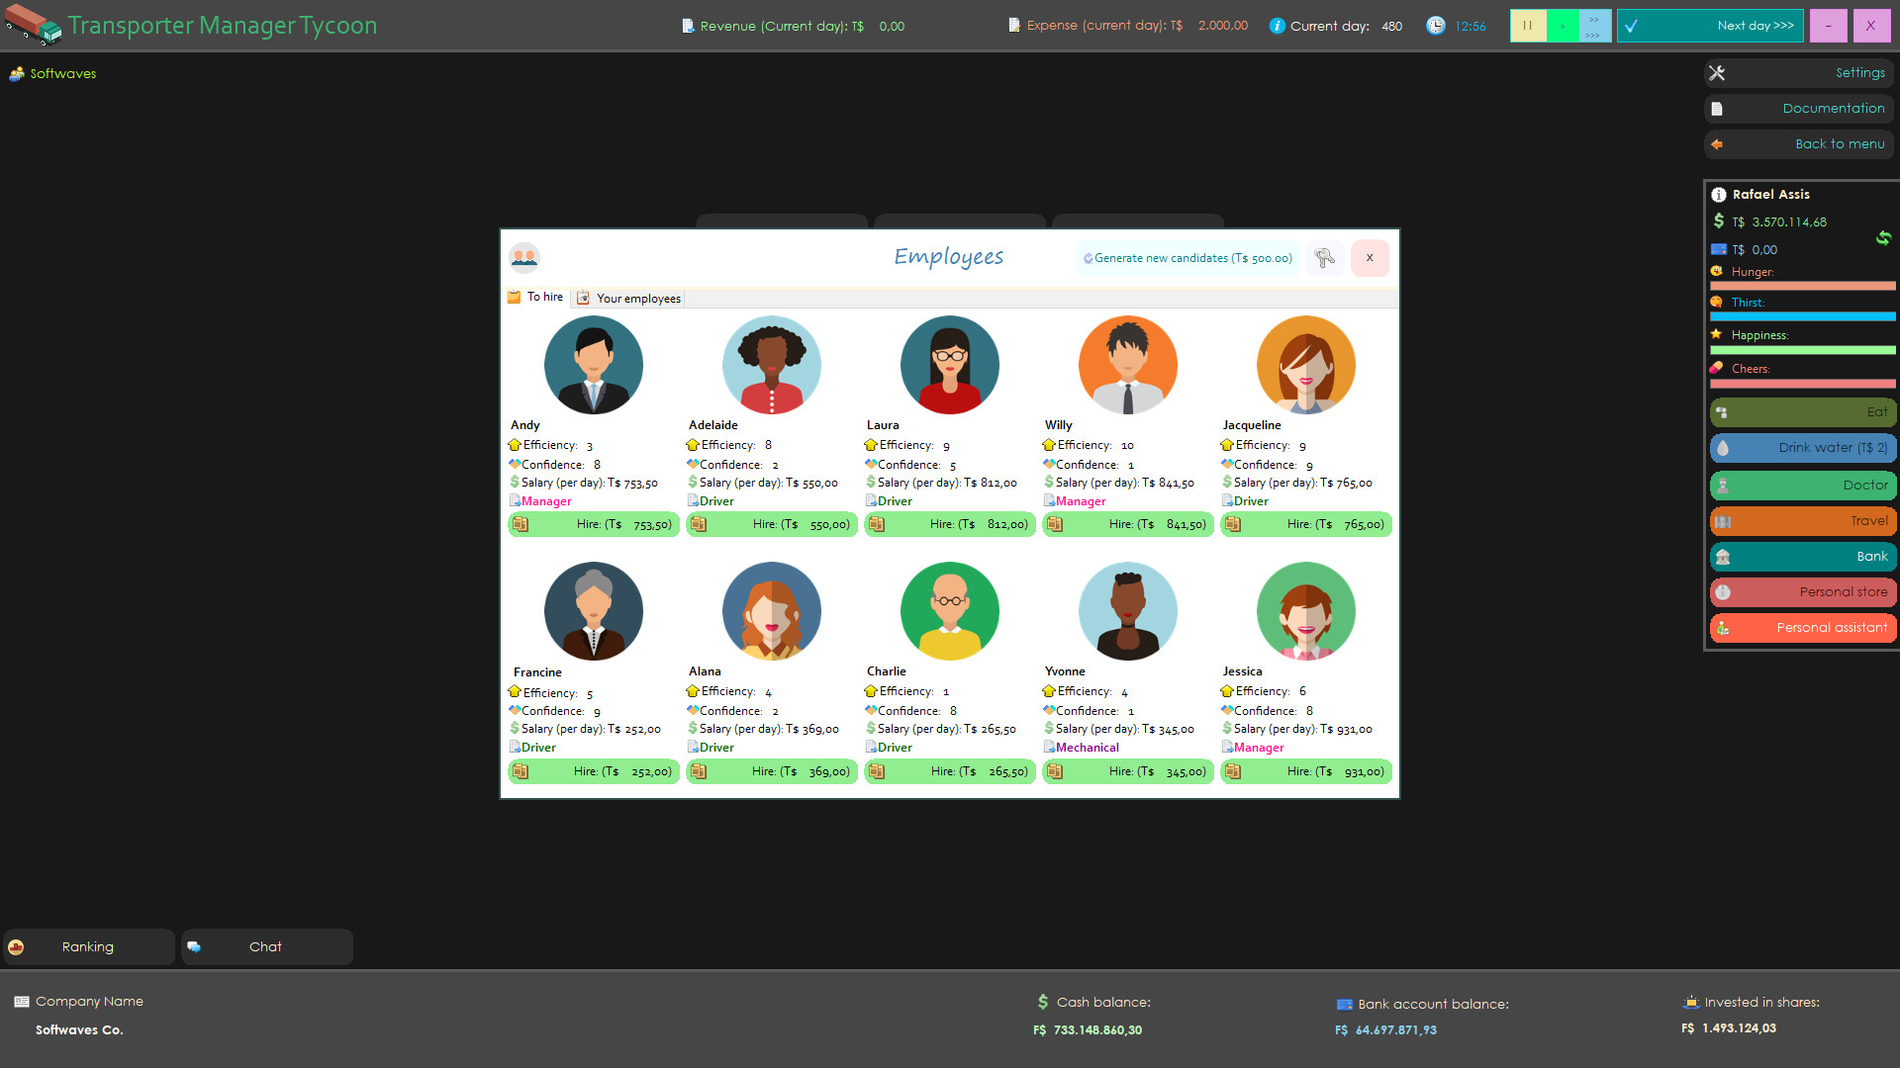Generate new candidates for T$ 500
Image resolution: width=1900 pixels, height=1068 pixels.
pyautogui.click(x=1187, y=258)
